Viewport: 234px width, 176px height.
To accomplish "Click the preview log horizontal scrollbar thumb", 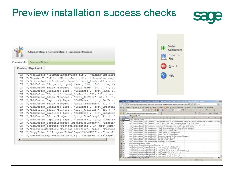I will click(64, 139).
